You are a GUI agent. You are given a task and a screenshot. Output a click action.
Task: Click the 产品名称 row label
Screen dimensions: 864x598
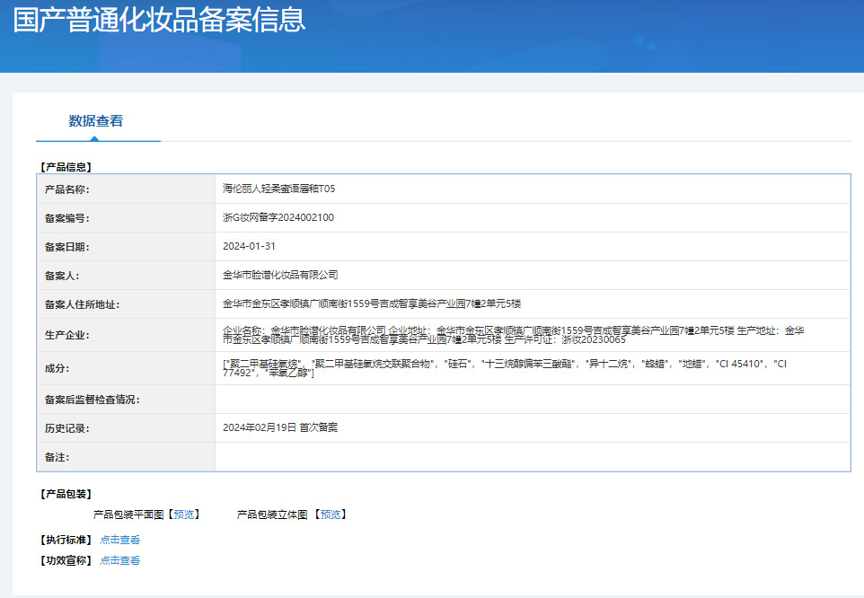click(x=67, y=189)
